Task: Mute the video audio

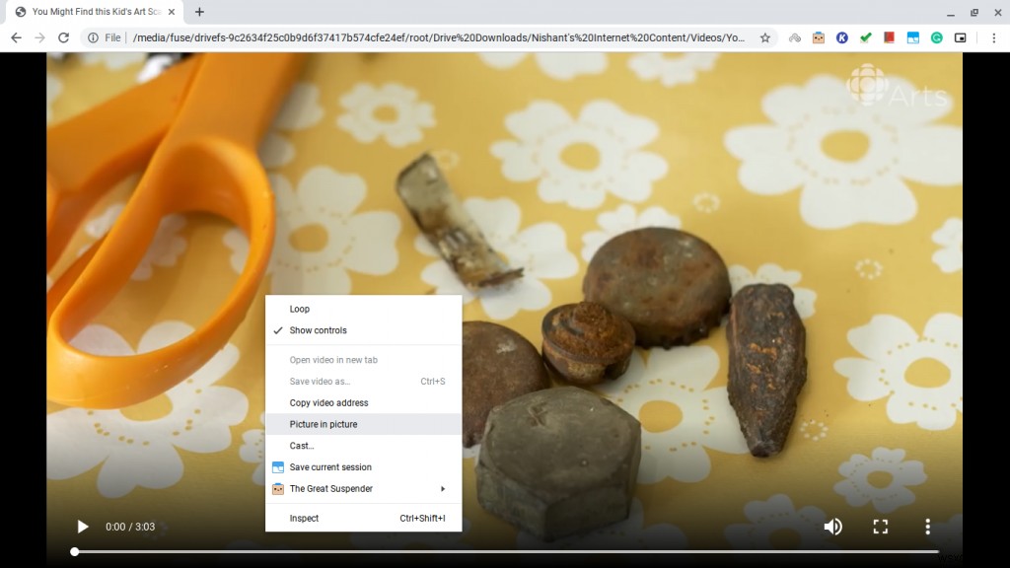Action: coord(833,527)
